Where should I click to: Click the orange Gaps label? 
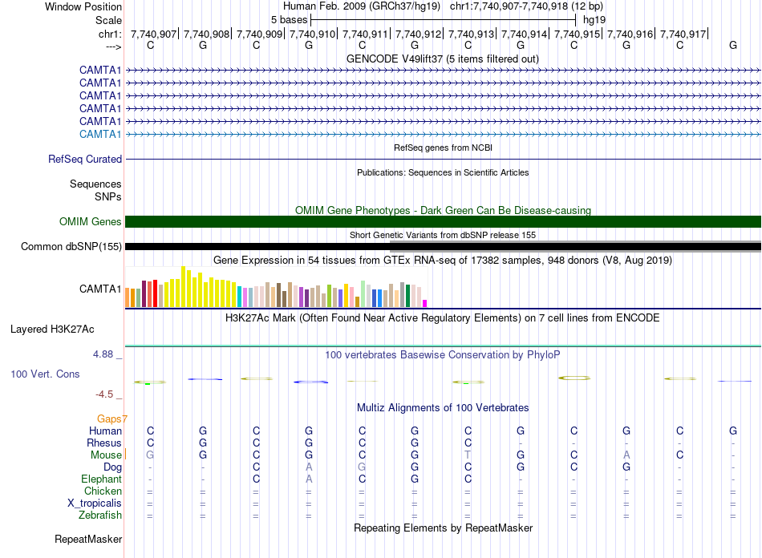tap(110, 418)
